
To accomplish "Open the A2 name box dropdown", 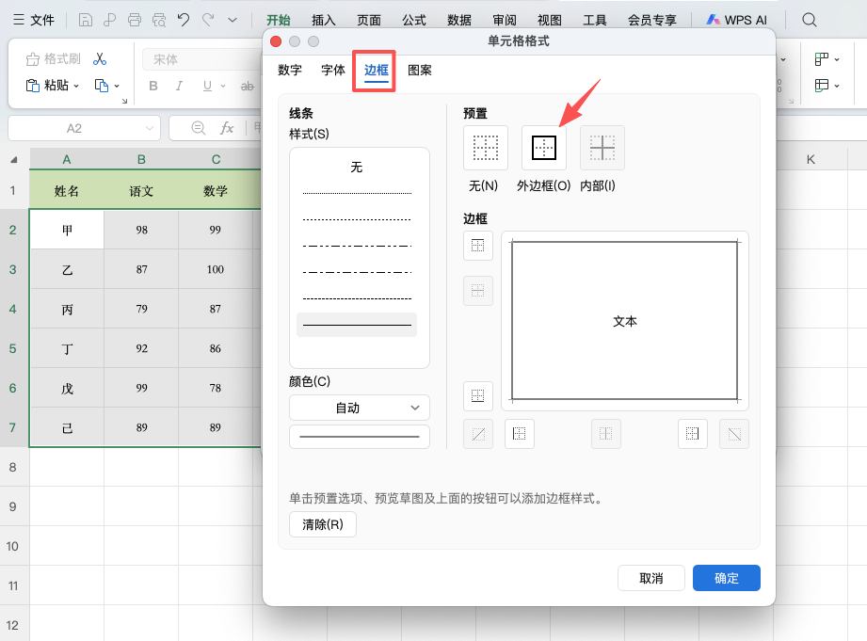I will pos(150,128).
